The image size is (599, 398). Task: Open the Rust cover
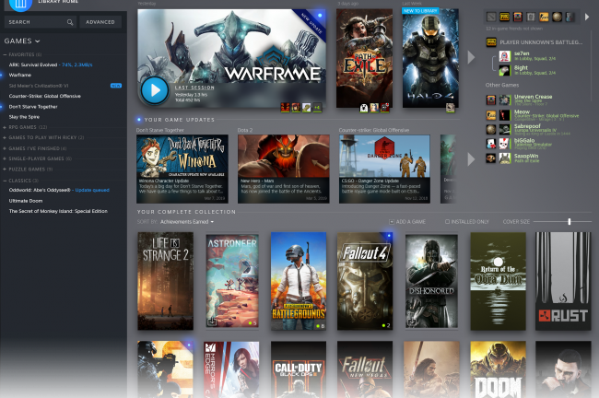[x=563, y=281]
